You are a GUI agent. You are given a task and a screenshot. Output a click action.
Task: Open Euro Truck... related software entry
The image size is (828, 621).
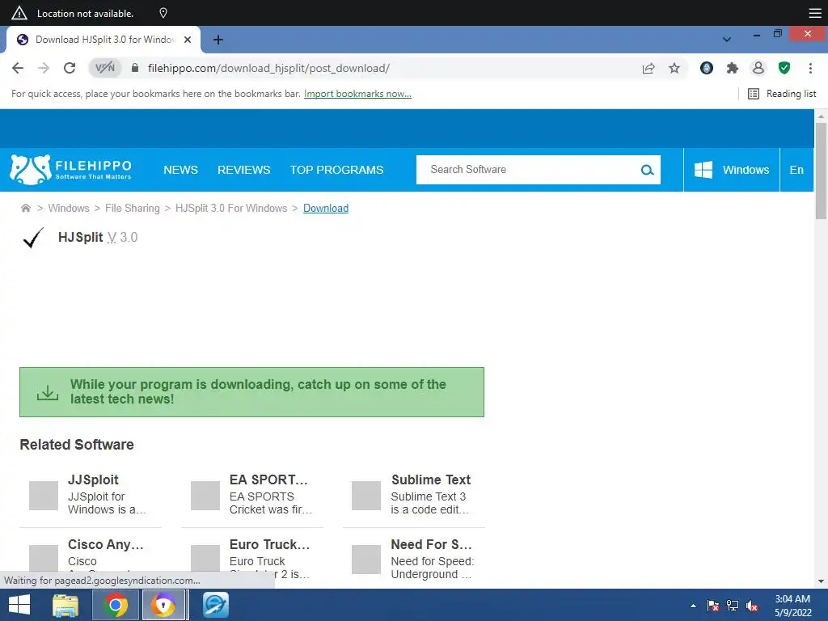coord(252,559)
